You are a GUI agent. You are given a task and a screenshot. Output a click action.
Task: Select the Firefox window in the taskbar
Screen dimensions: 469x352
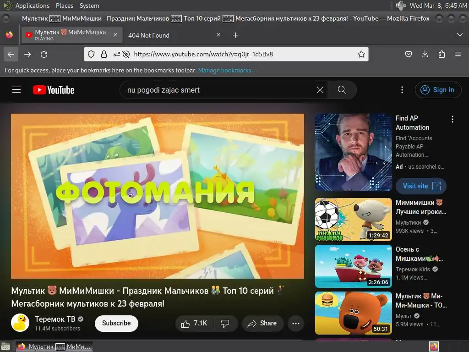[54, 346]
